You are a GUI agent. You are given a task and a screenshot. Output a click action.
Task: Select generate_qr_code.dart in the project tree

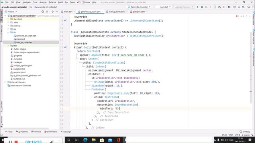point(26,36)
